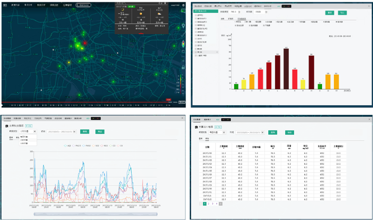Click the green message icon on map sidebar
The width and height of the screenshot is (373, 220).
[183, 11]
